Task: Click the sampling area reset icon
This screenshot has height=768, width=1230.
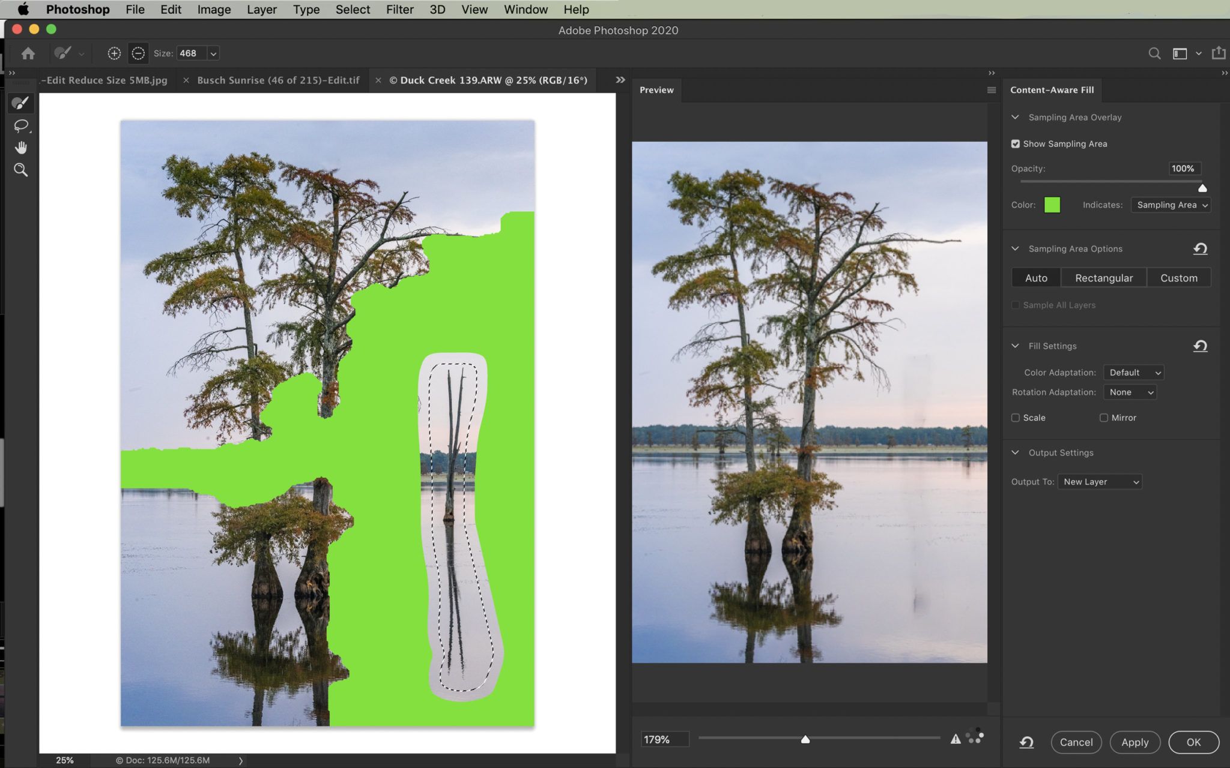Action: tap(1200, 248)
